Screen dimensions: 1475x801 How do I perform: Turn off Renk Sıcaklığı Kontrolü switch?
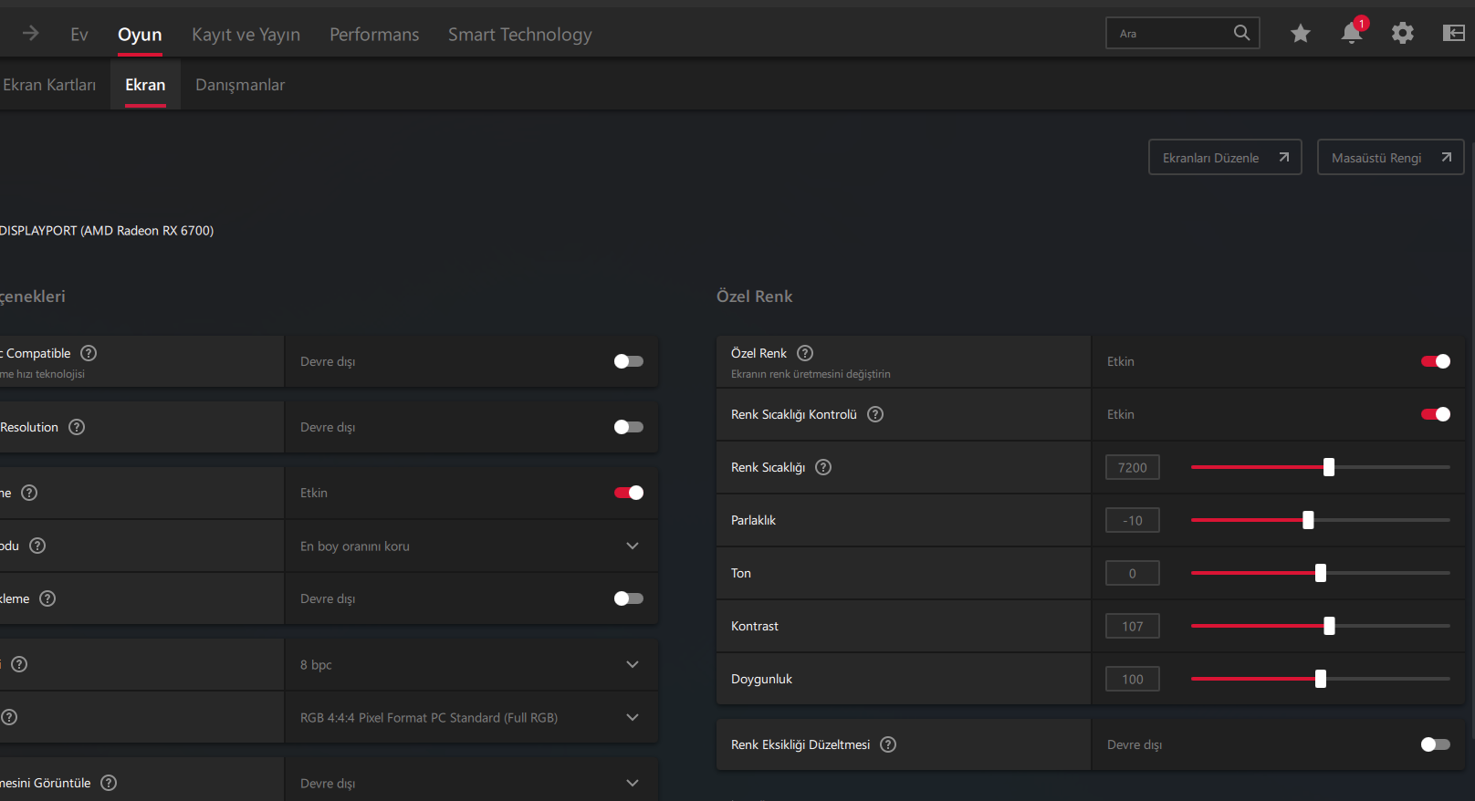coord(1435,414)
